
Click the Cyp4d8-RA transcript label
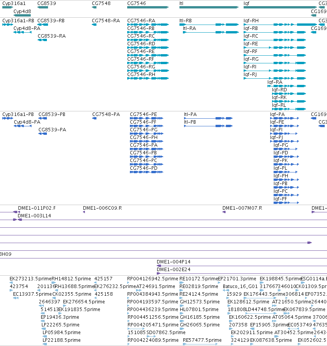pos(27,28)
